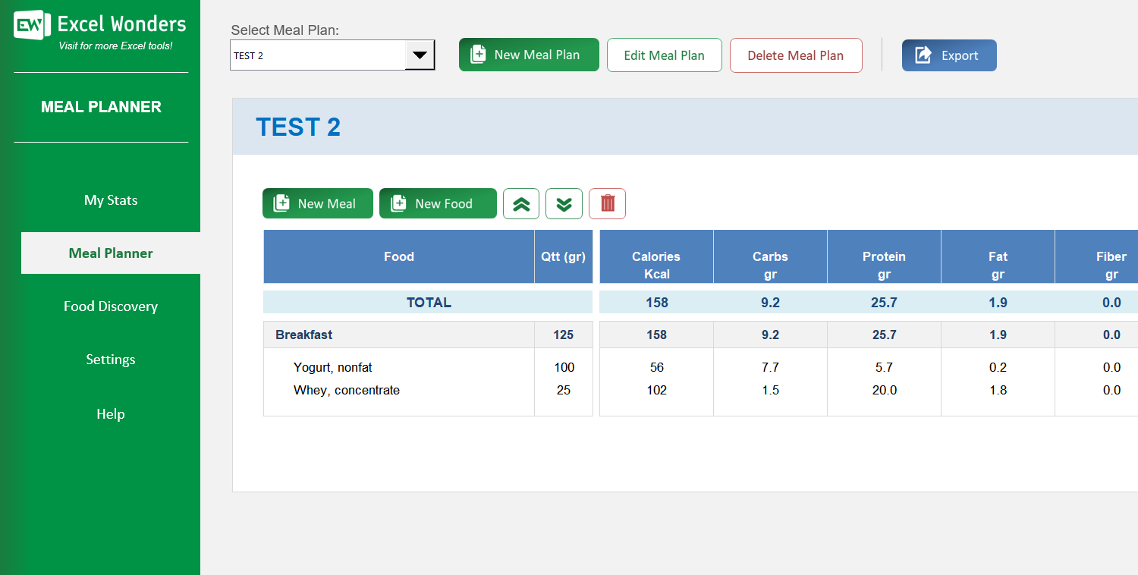Collapse all meals with the double up chevrons

[x=521, y=203]
